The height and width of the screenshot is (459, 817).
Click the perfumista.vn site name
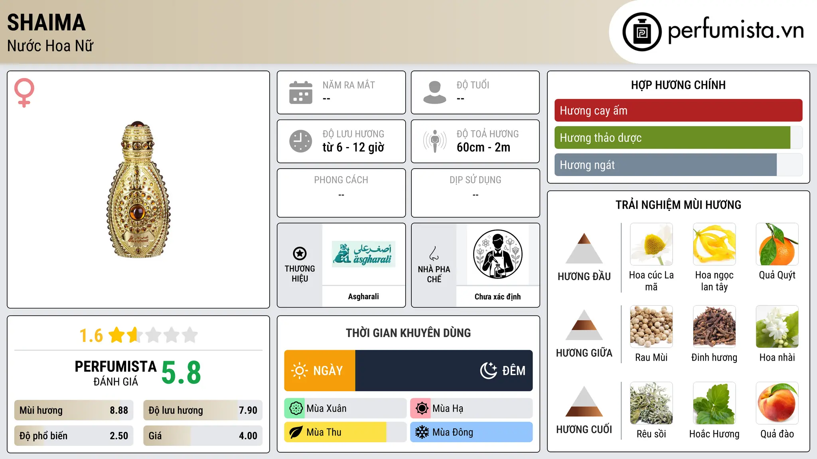[736, 30]
